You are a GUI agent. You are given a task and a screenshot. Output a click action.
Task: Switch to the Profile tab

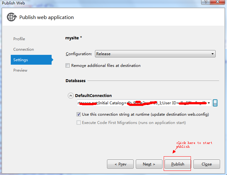tap(19, 39)
